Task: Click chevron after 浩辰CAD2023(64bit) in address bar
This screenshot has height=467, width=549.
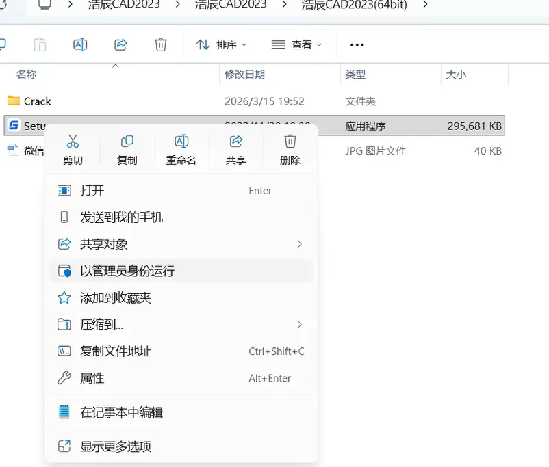Action: [x=425, y=4]
